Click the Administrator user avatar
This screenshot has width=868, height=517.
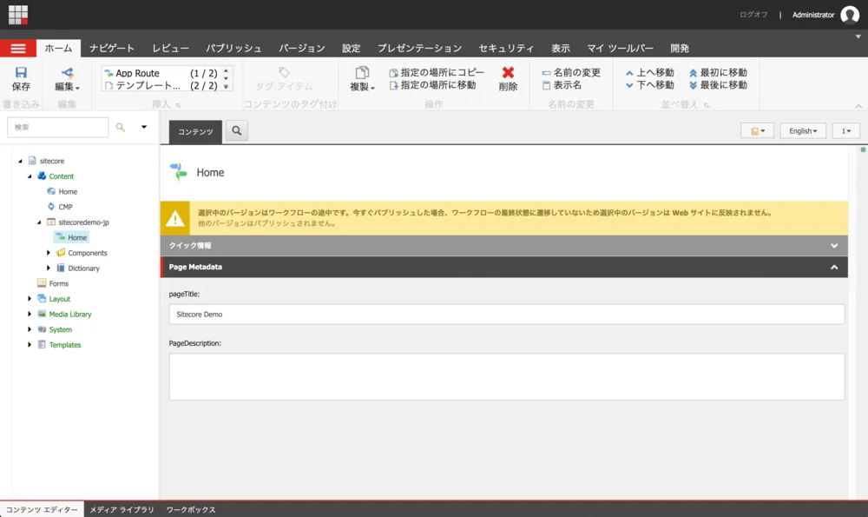[x=850, y=15]
